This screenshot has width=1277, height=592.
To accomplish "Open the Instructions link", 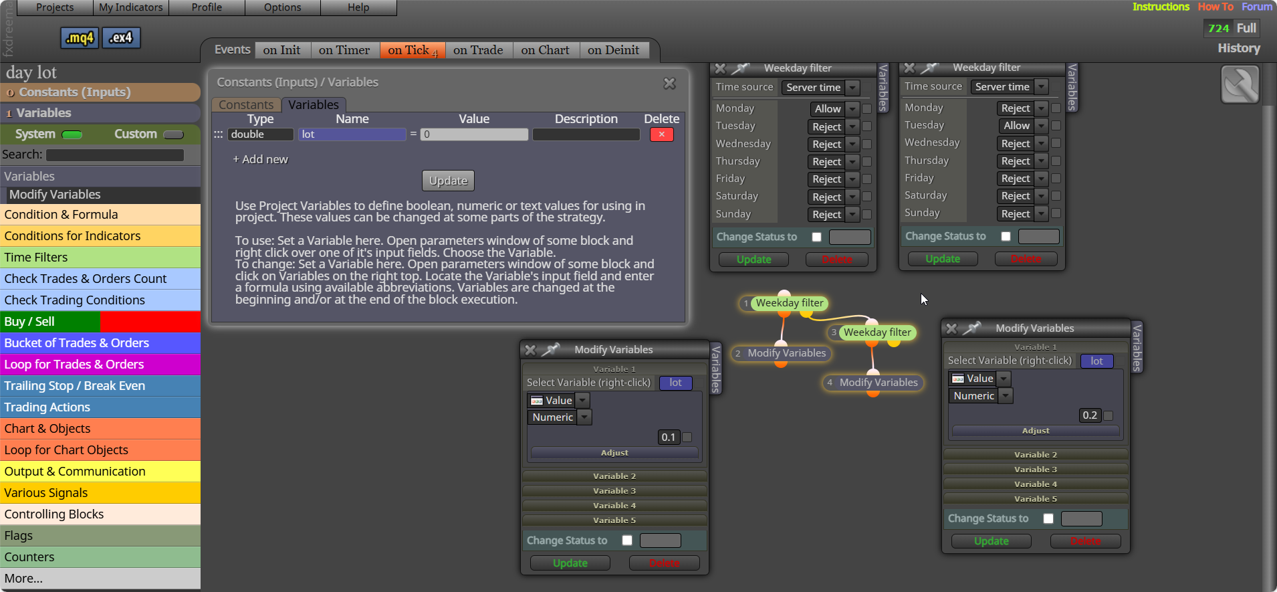I will 1161,7.
